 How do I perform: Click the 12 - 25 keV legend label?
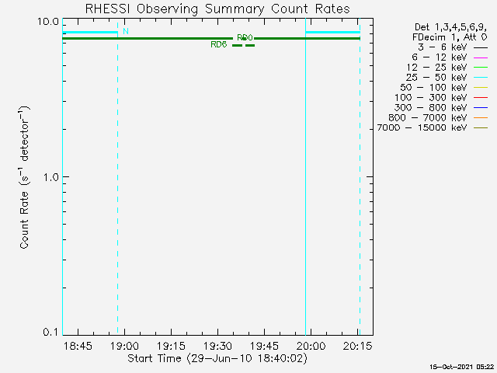tap(436, 68)
